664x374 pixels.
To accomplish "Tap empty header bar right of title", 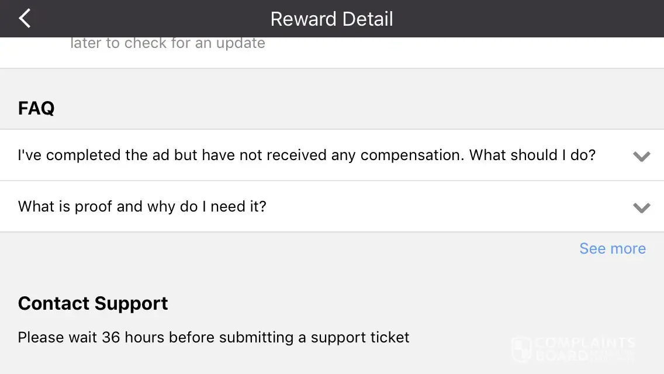I will 526,19.
